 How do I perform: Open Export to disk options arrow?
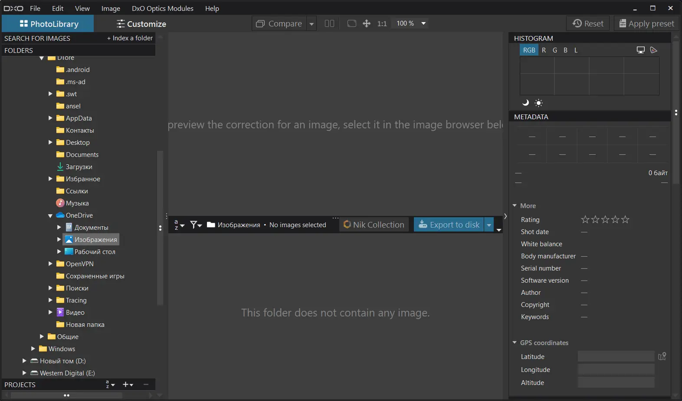pyautogui.click(x=489, y=225)
